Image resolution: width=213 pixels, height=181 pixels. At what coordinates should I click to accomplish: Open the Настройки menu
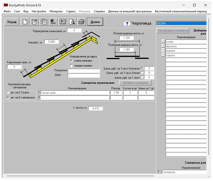click(x=39, y=11)
